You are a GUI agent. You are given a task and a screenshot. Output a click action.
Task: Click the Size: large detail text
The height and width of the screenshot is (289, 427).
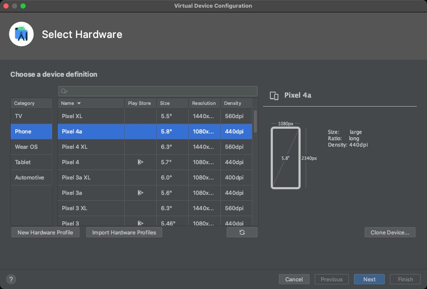345,132
